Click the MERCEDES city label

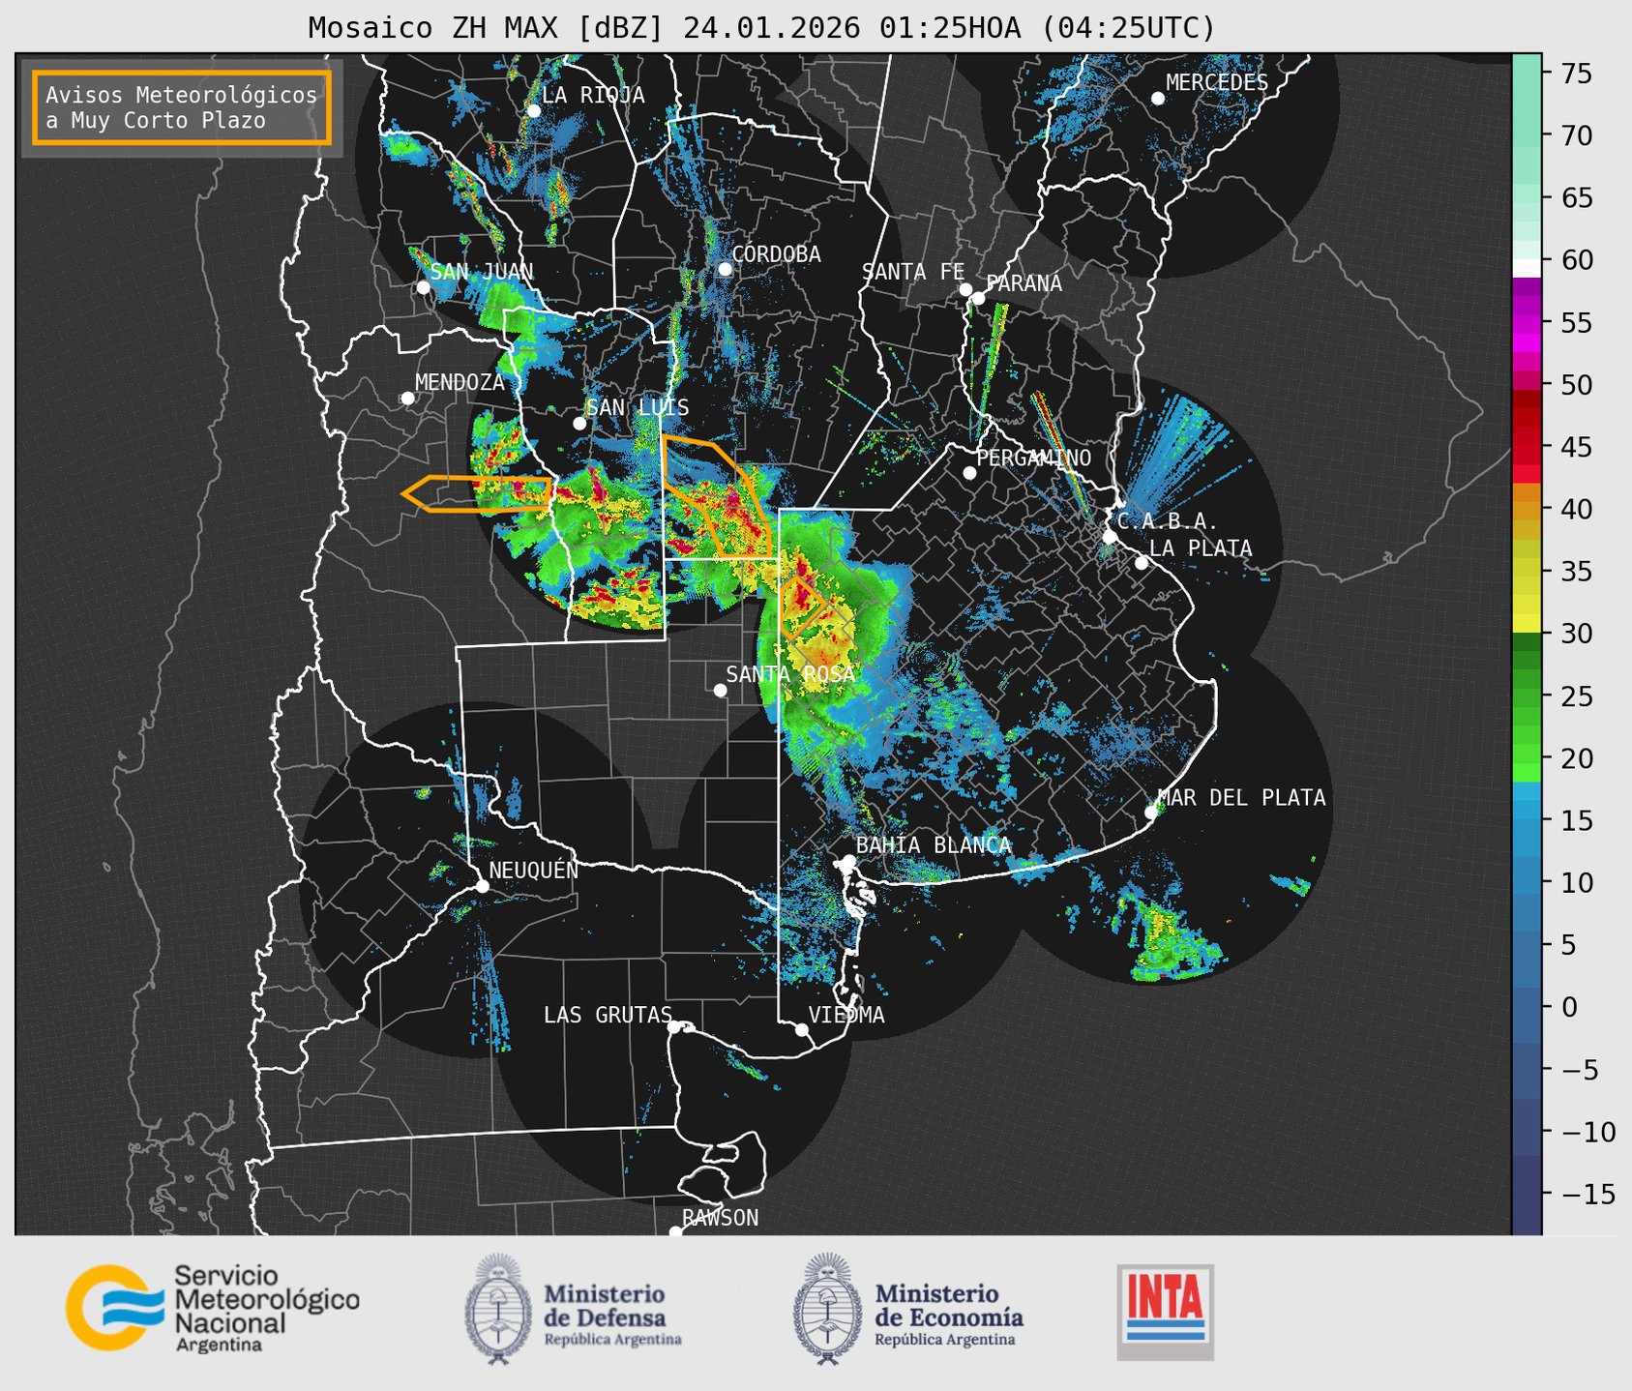coord(1217,83)
